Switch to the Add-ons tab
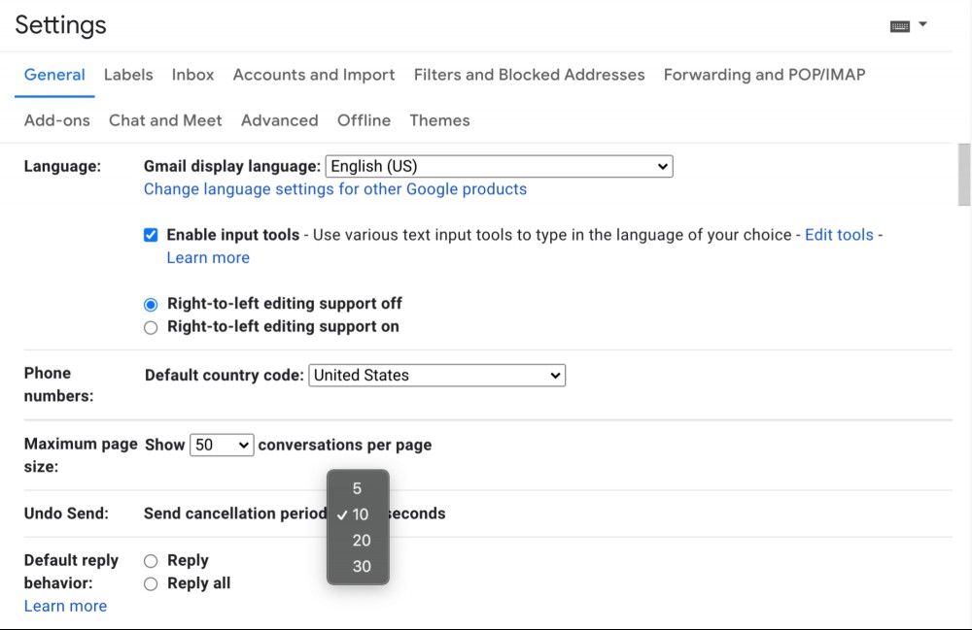This screenshot has height=630, width=972. (57, 120)
